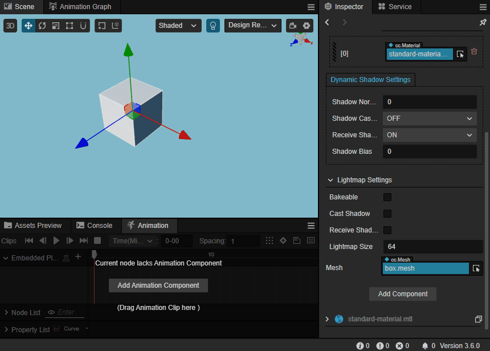Screen dimensions: 490x351
Task: Switch to the Service tab
Action: pos(395,7)
